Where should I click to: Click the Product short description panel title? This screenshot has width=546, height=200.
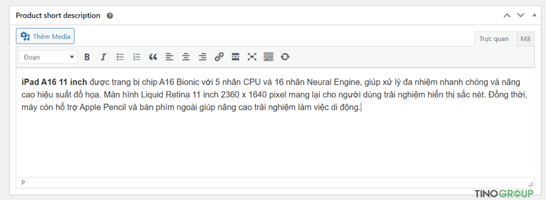coord(58,15)
